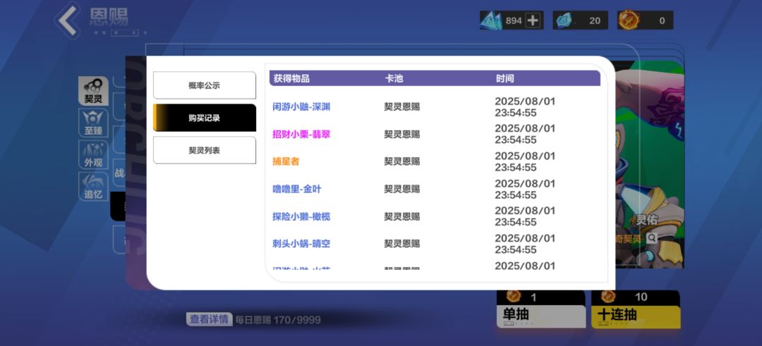Click 契灵恩赐 in the 捕星者 row

(402, 161)
